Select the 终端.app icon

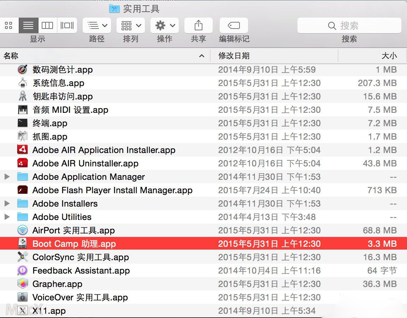[x=23, y=123]
